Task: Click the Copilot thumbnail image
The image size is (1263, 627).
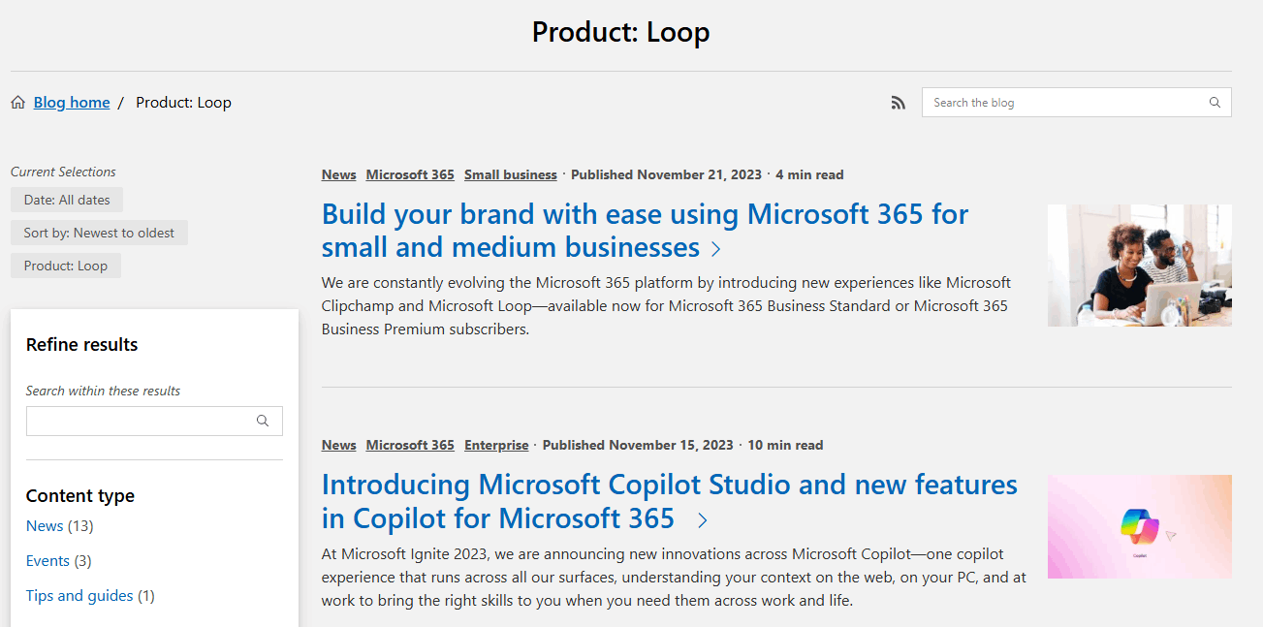Action: pos(1139,526)
